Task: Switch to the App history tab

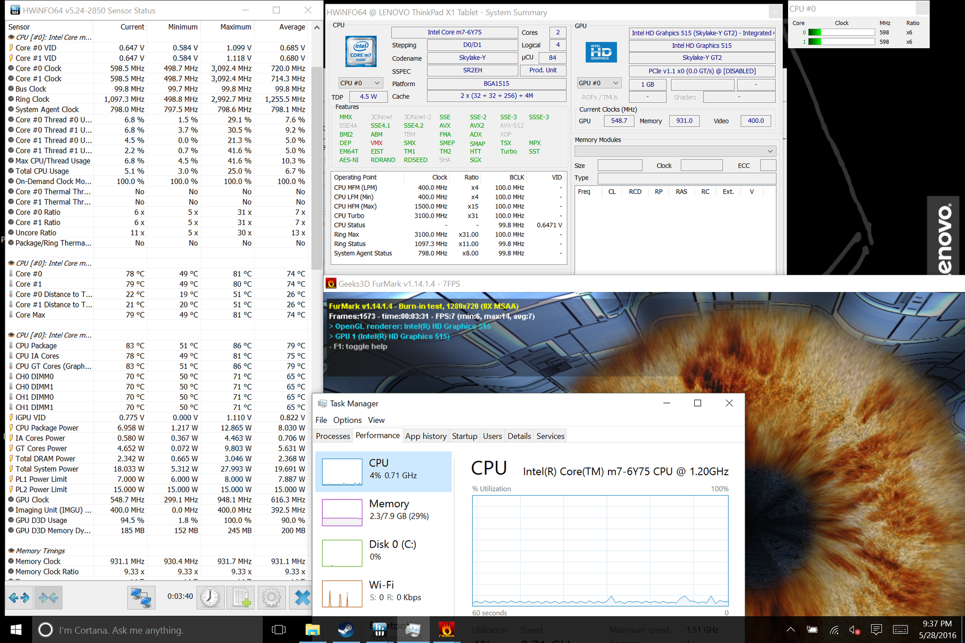Action: click(426, 436)
